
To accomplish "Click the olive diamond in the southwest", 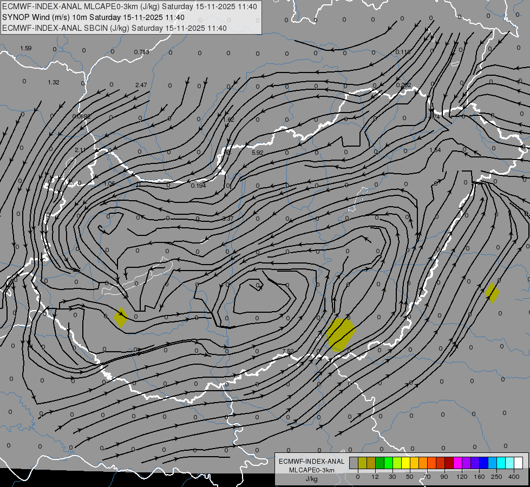I will [121, 318].
